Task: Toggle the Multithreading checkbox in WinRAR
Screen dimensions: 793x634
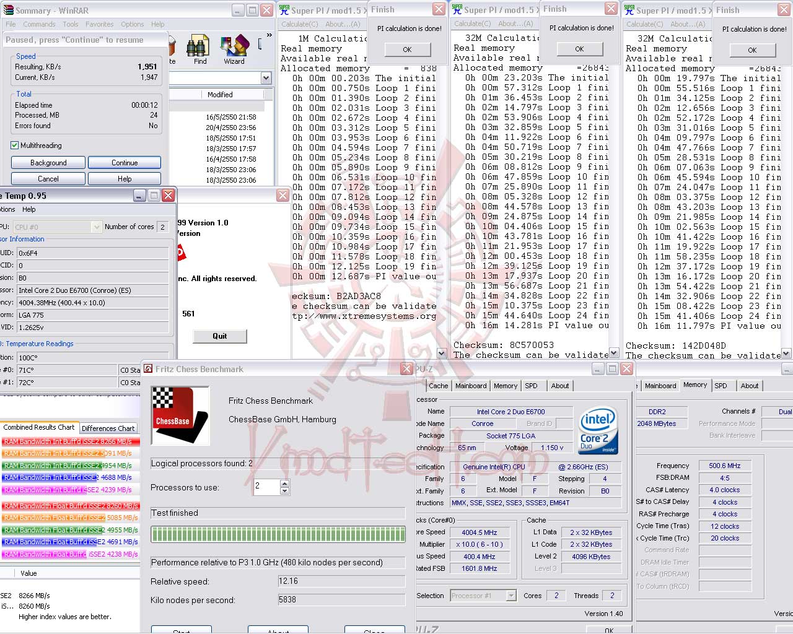Action: (x=15, y=145)
